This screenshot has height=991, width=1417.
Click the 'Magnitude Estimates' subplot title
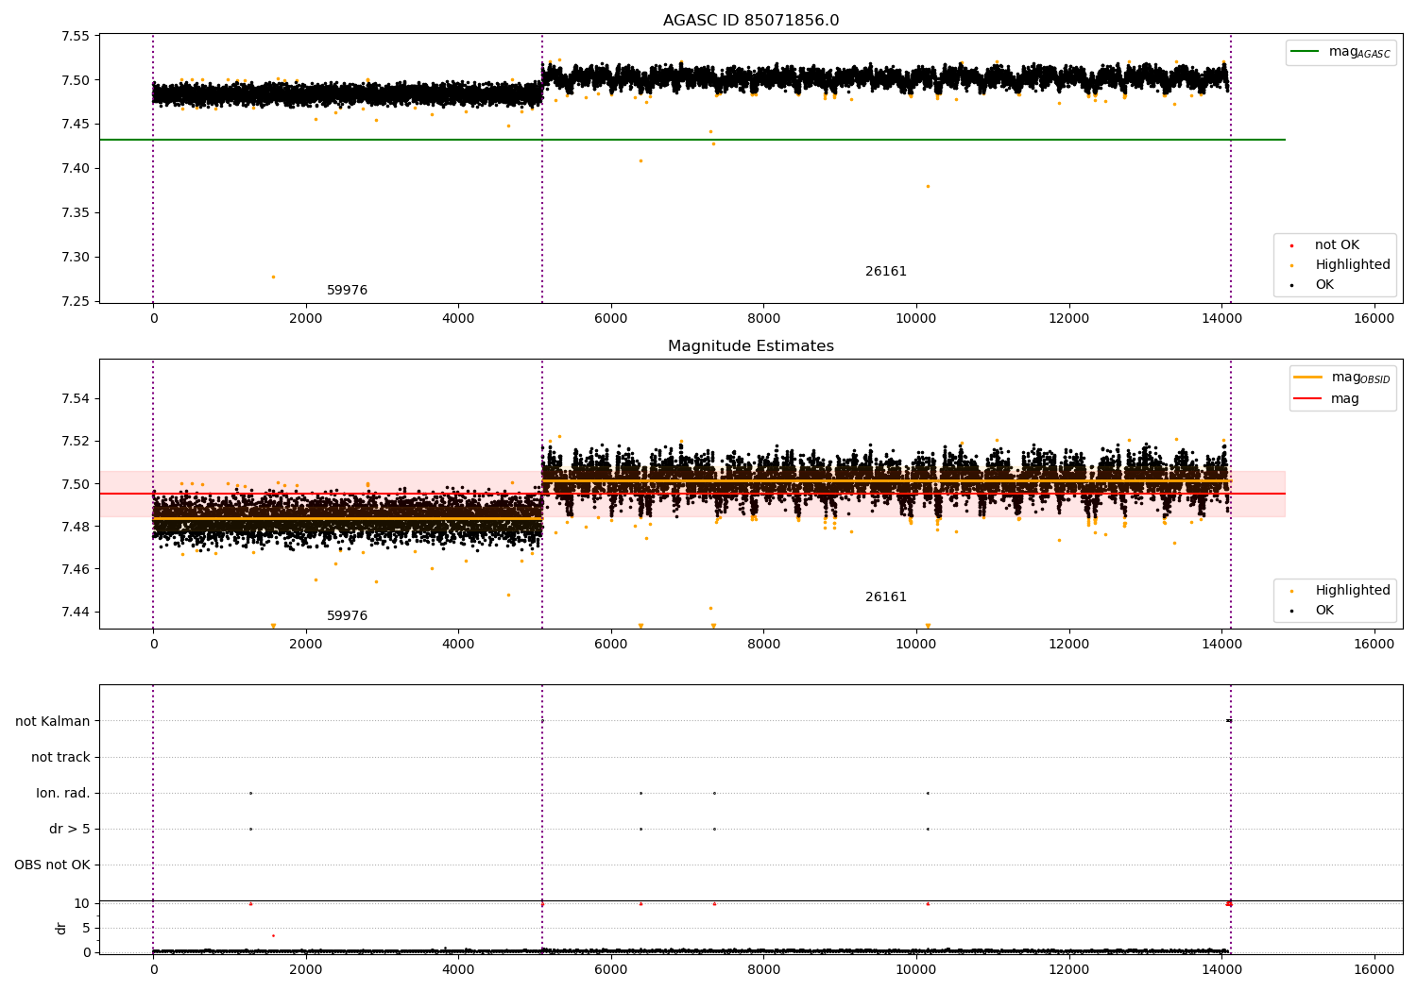pyautogui.click(x=751, y=346)
